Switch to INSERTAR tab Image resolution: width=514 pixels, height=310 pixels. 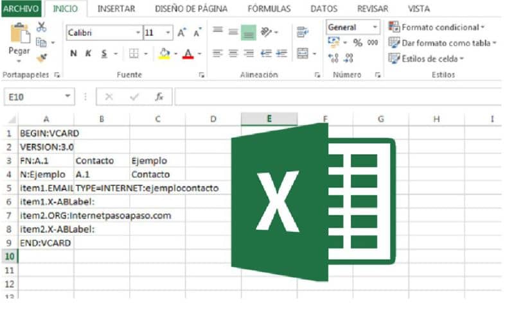[x=116, y=9]
